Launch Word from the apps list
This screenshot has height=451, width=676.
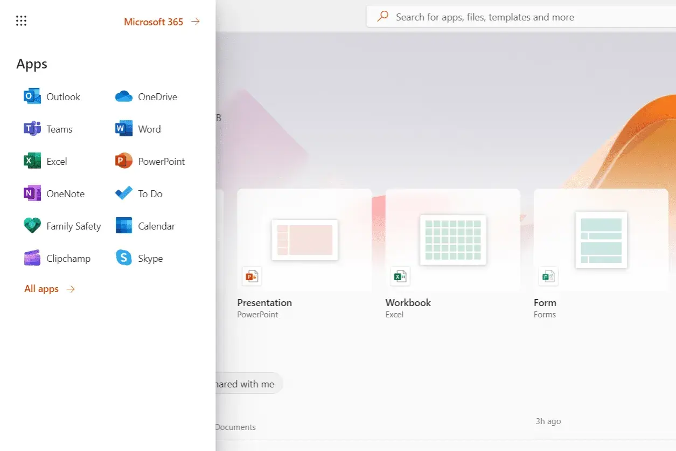coord(124,129)
